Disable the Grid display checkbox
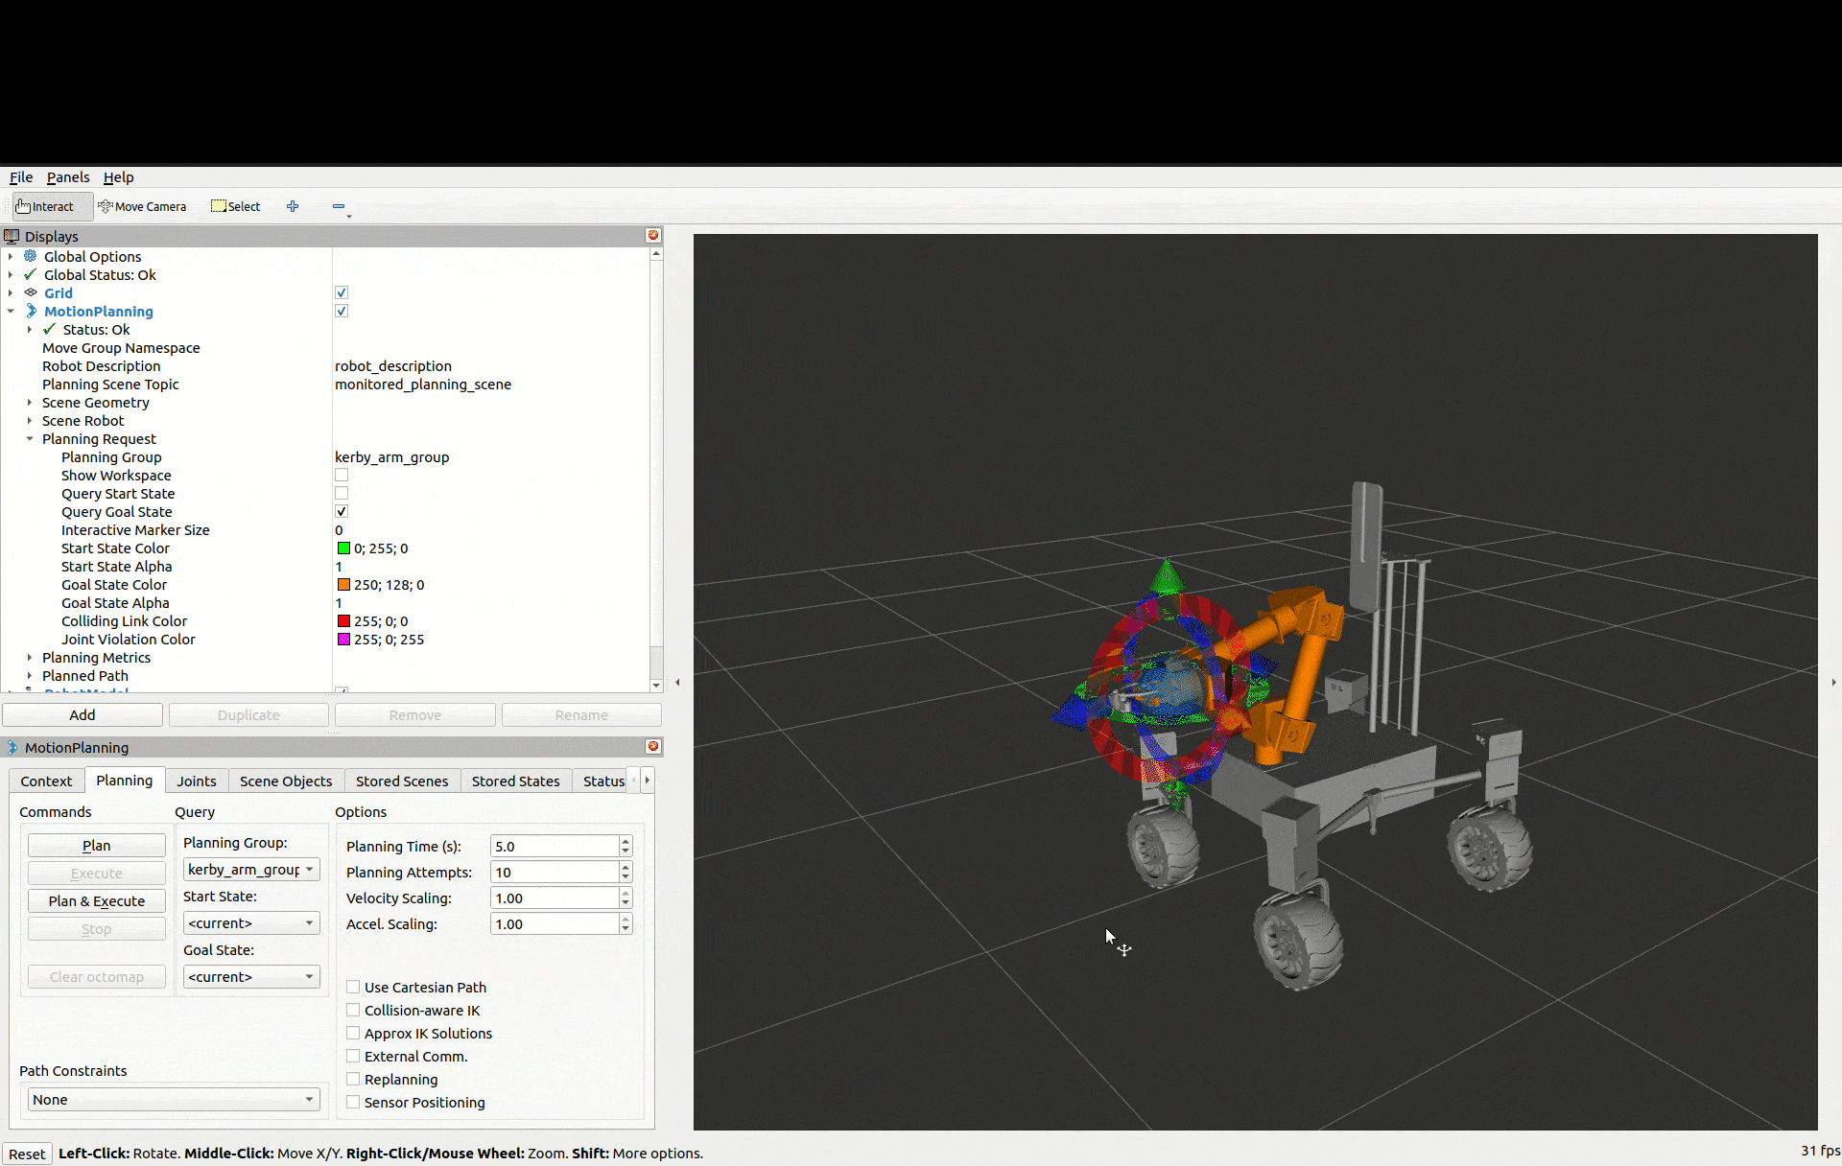The height and width of the screenshot is (1166, 1842). [342, 293]
